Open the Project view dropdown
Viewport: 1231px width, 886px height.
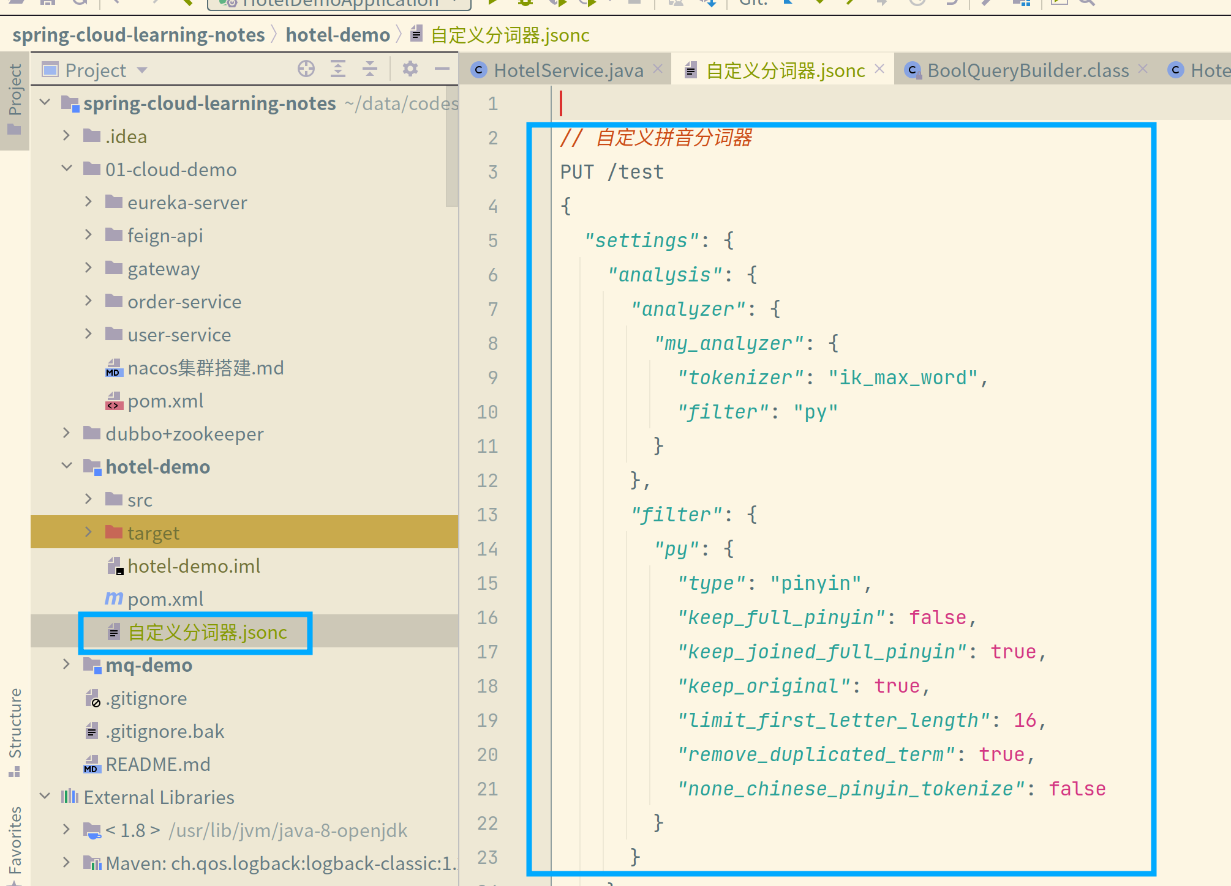(x=142, y=70)
